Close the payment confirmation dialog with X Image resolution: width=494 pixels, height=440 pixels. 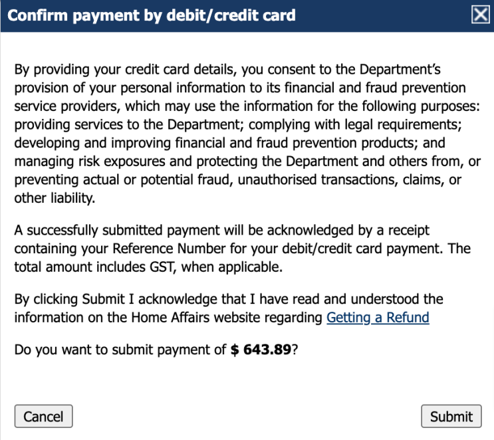tap(481, 15)
